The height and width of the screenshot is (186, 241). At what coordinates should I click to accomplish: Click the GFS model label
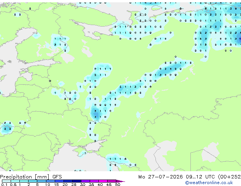[x=57, y=177]
